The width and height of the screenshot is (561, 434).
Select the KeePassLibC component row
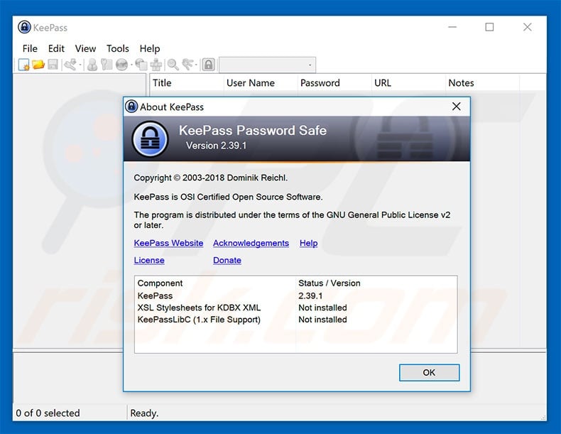(199, 320)
